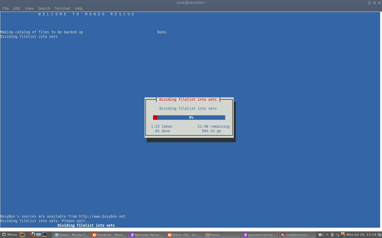Open the Menu applications launcher
Image resolution: width=382 pixels, height=238 pixels.
(9, 235)
